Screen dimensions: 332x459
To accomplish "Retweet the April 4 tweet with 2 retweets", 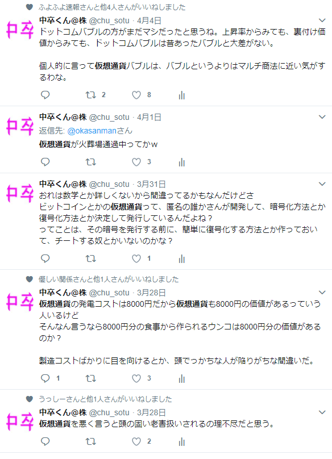I will coord(90,95).
